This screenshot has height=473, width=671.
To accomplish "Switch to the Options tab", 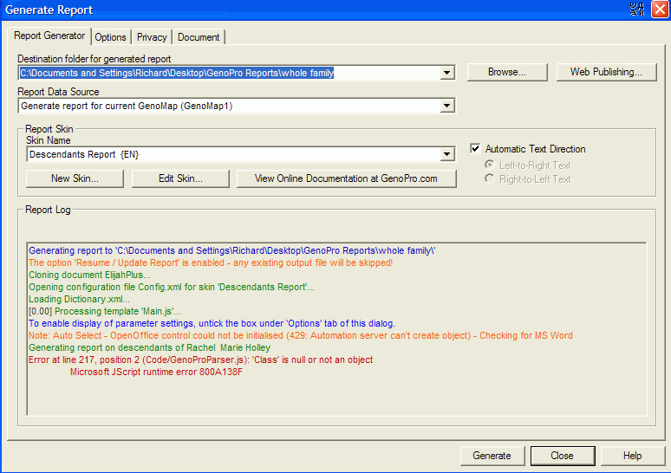I will coord(111,37).
